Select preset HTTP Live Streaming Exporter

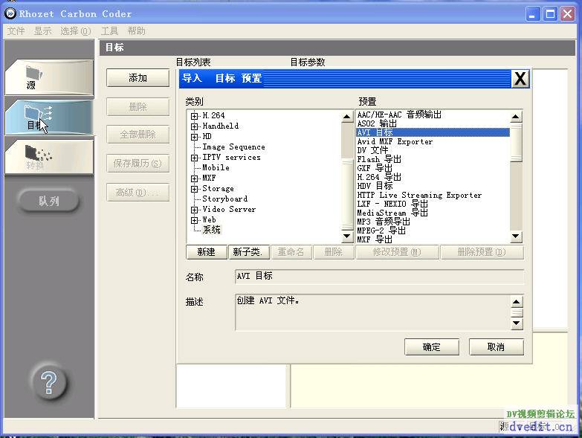(x=419, y=195)
